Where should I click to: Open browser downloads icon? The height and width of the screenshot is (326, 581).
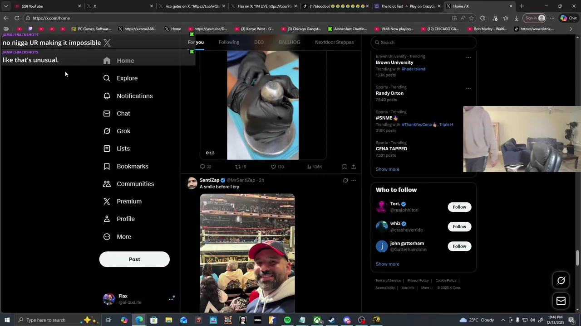coord(517,18)
